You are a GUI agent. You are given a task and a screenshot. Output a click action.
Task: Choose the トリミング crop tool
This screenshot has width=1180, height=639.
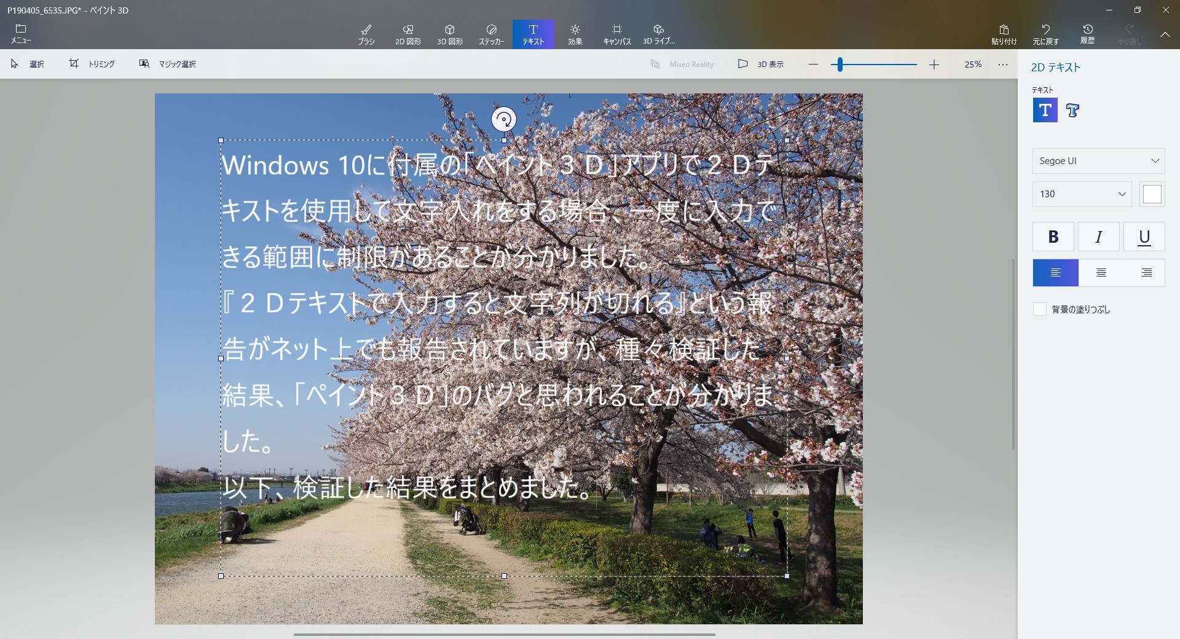coord(92,64)
